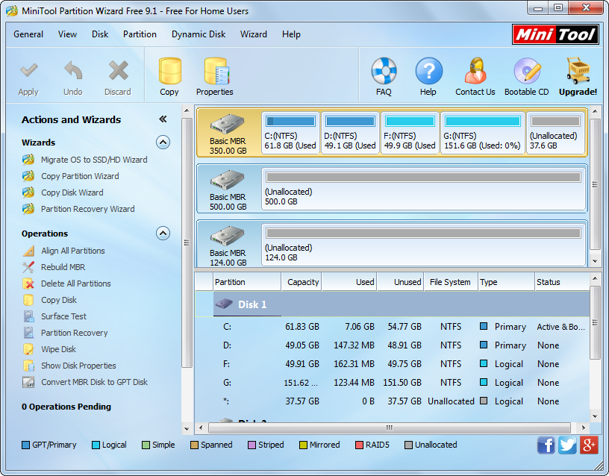Select the 500.0 GB unallocated space

(423, 189)
